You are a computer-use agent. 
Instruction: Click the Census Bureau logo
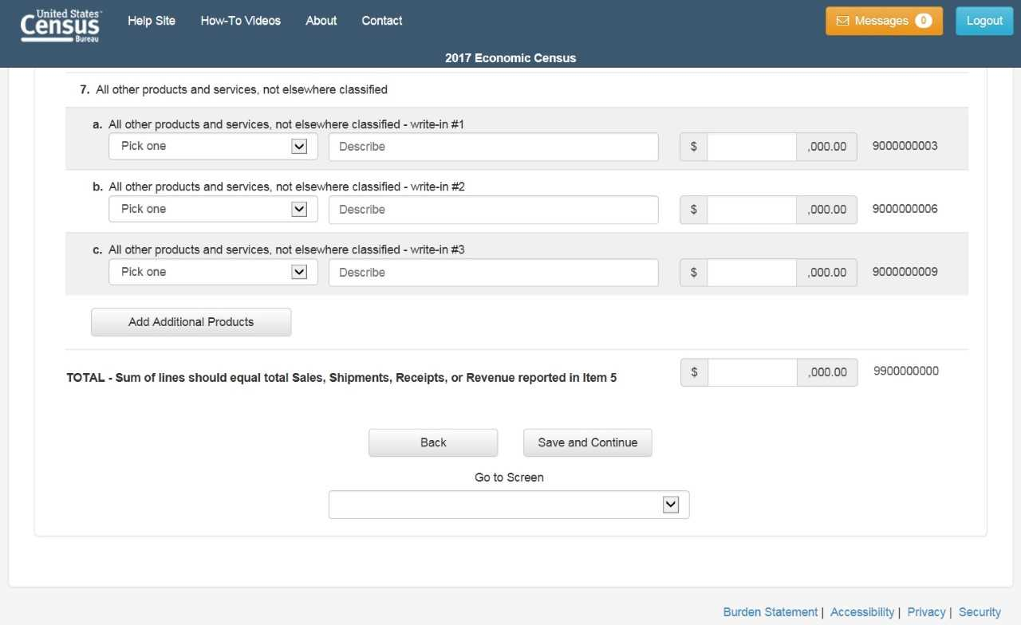tap(61, 25)
